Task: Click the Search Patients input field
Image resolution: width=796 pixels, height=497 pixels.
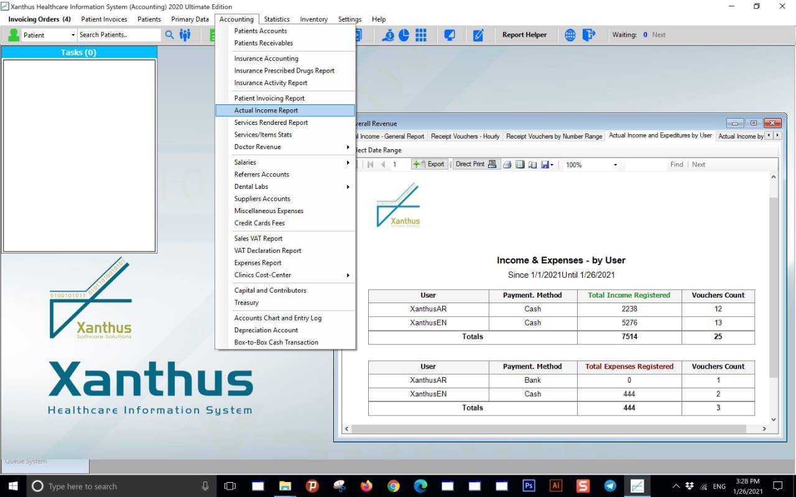Action: point(118,35)
